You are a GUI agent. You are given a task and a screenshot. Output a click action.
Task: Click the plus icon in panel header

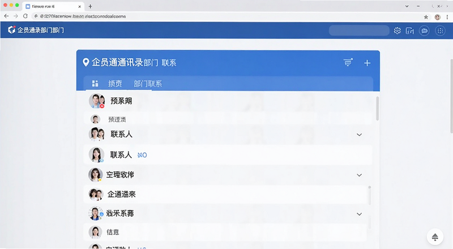click(x=367, y=63)
